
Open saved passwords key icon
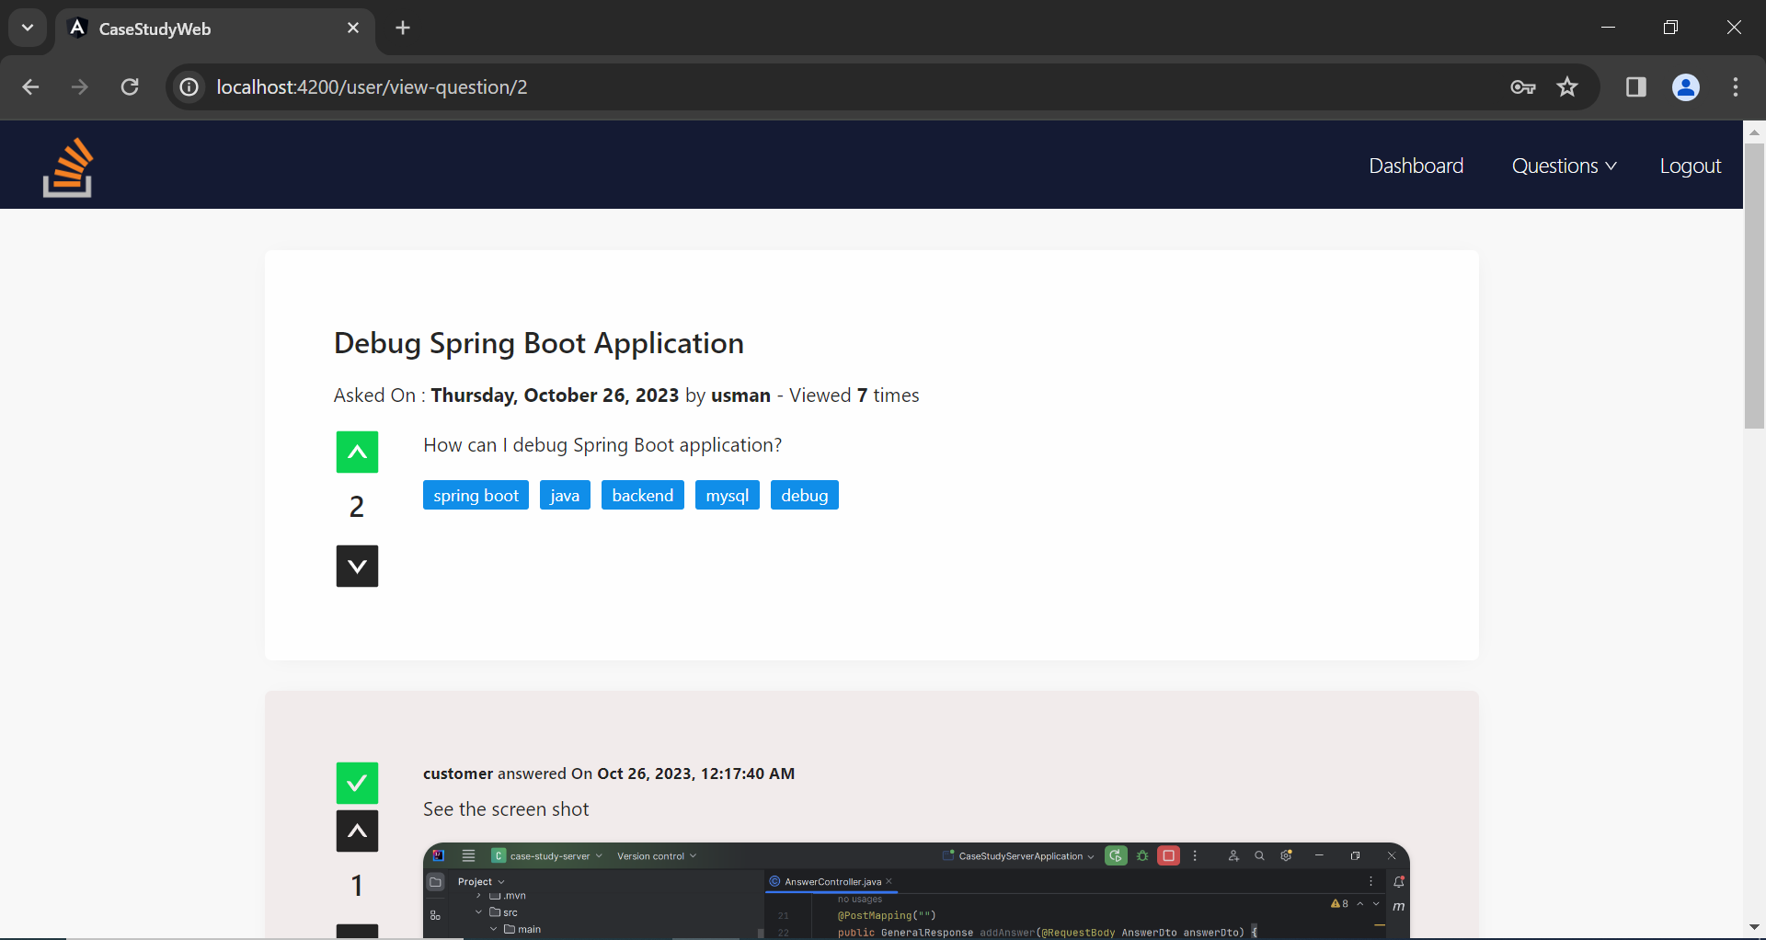(1523, 86)
